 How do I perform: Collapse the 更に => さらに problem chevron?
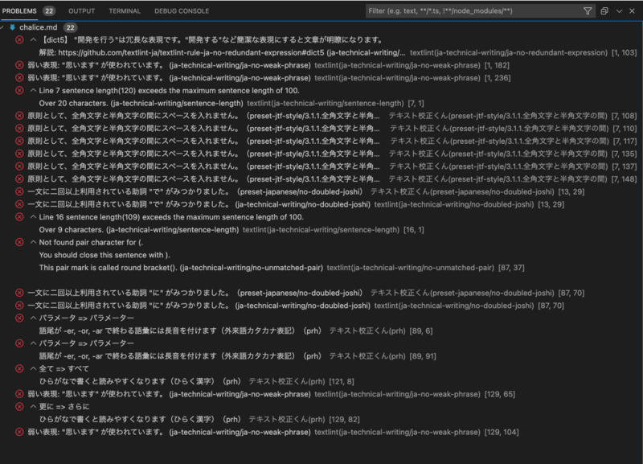(x=33, y=407)
